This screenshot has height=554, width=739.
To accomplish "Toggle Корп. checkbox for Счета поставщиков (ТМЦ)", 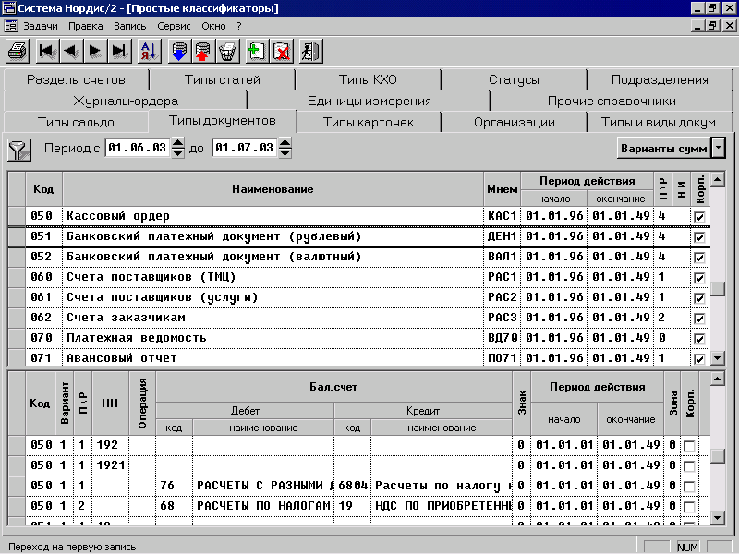I will [699, 278].
